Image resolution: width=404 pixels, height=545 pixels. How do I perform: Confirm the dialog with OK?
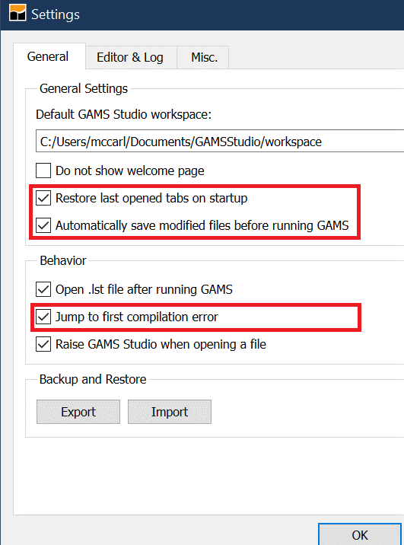click(360, 534)
